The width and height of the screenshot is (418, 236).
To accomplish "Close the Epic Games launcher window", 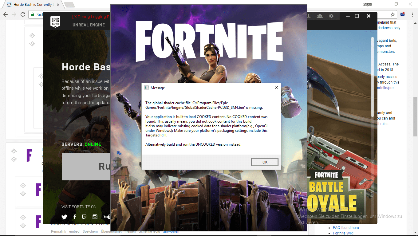I will coord(369,16).
